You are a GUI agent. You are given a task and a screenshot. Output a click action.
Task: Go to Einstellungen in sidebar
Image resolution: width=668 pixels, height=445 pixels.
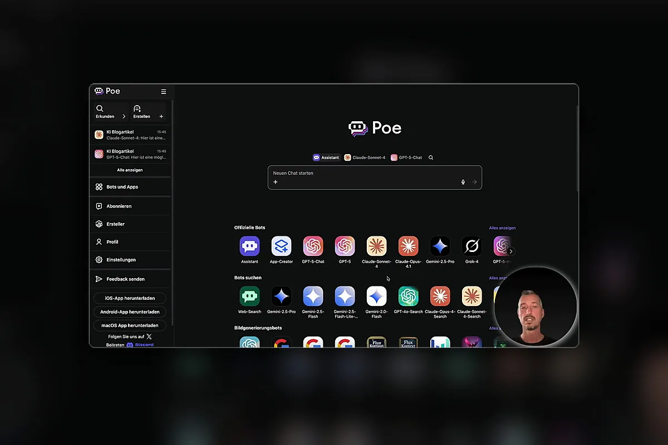pos(130,260)
